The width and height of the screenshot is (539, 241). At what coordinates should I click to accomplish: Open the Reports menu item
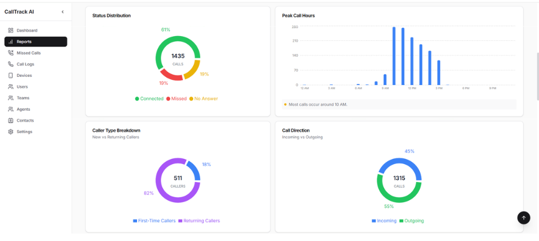pyautogui.click(x=36, y=42)
